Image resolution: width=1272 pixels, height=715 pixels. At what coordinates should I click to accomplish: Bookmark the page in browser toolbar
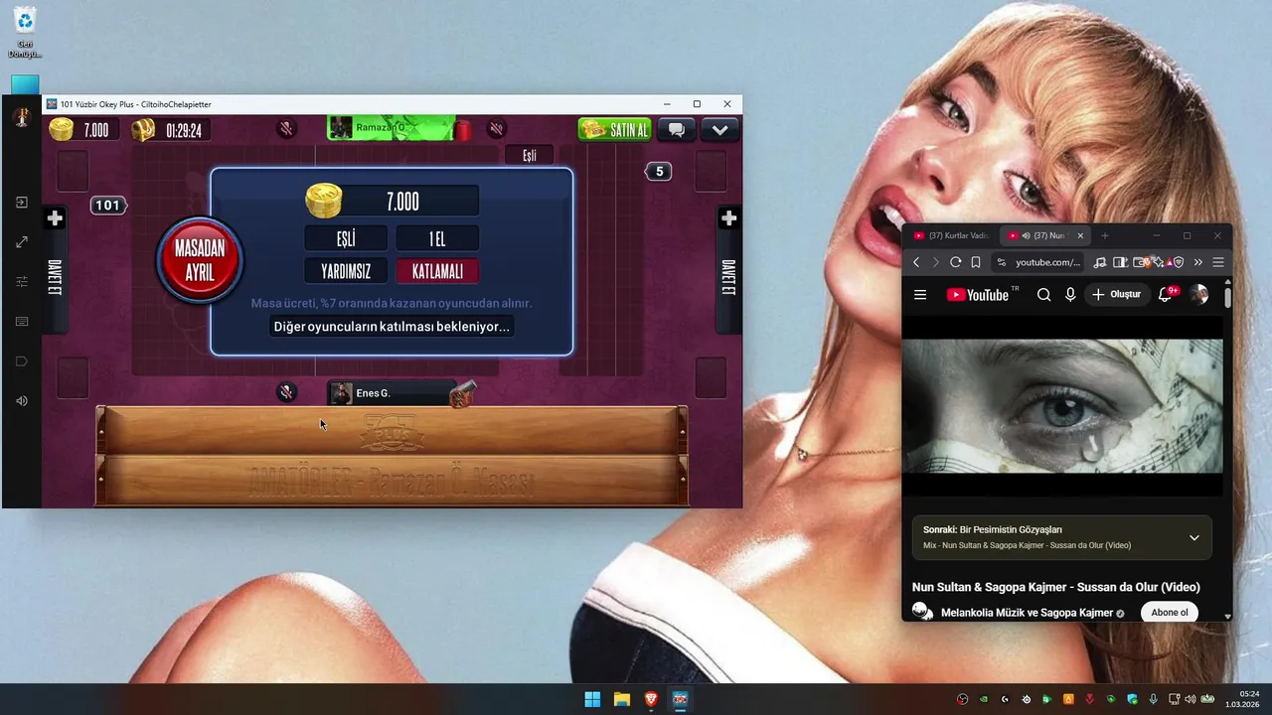(976, 262)
